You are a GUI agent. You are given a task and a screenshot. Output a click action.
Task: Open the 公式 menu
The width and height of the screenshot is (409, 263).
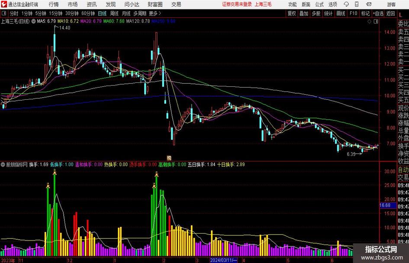[x=319, y=4]
